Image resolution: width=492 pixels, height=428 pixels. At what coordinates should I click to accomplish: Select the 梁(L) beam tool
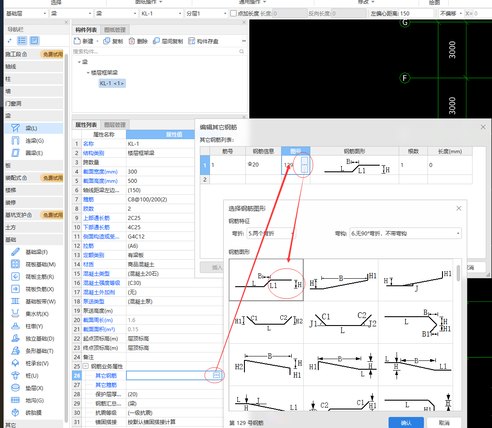(34, 128)
